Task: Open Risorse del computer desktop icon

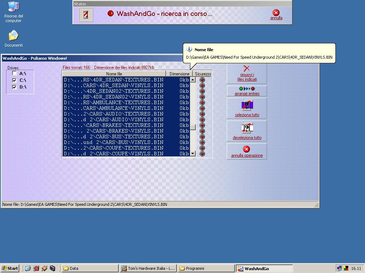Action: pyautogui.click(x=14, y=12)
